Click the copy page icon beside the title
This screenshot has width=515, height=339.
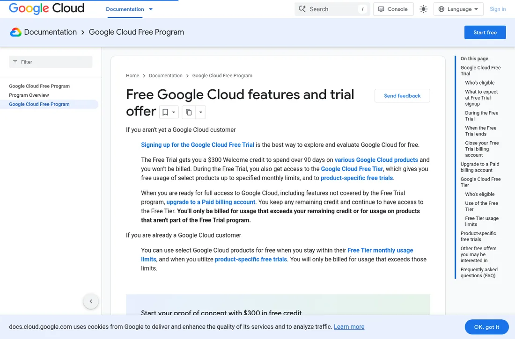click(189, 112)
